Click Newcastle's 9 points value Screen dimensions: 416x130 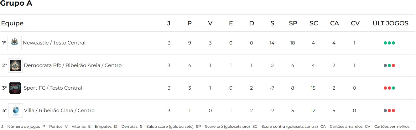tap(190, 43)
